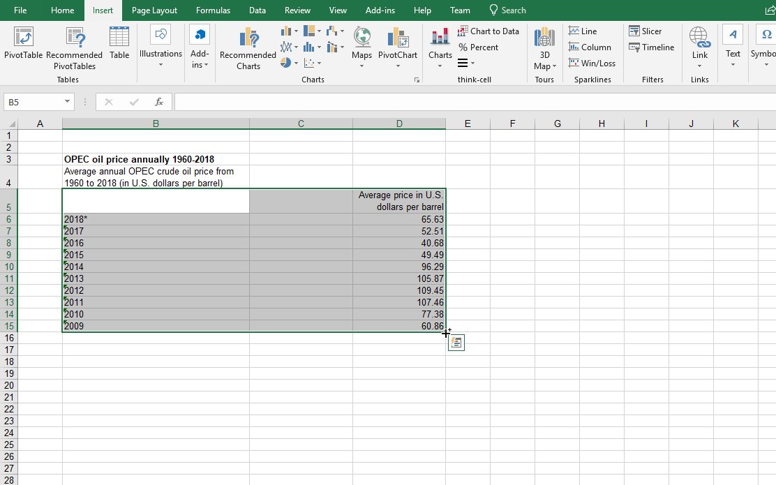Select the cell with value 109.45
The image size is (776, 485).
(x=399, y=290)
